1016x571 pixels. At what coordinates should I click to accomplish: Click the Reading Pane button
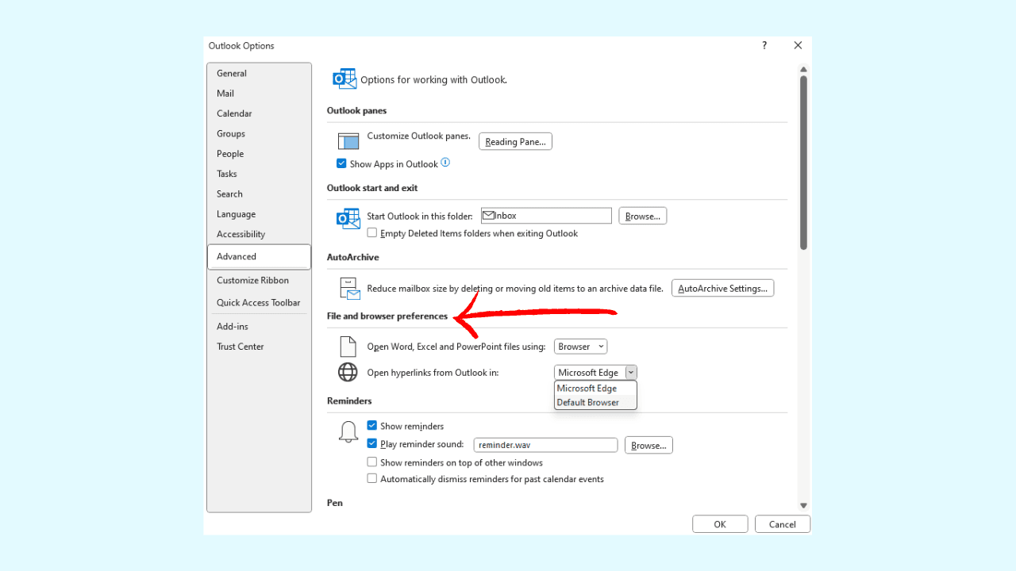click(515, 142)
